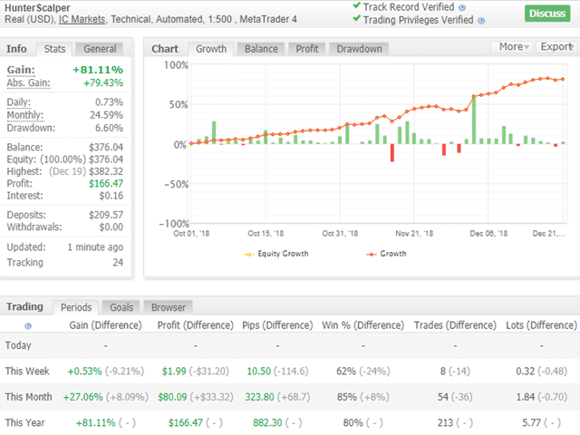This screenshot has width=580, height=435.
Task: Click the Monthly label
Action: (x=25, y=115)
